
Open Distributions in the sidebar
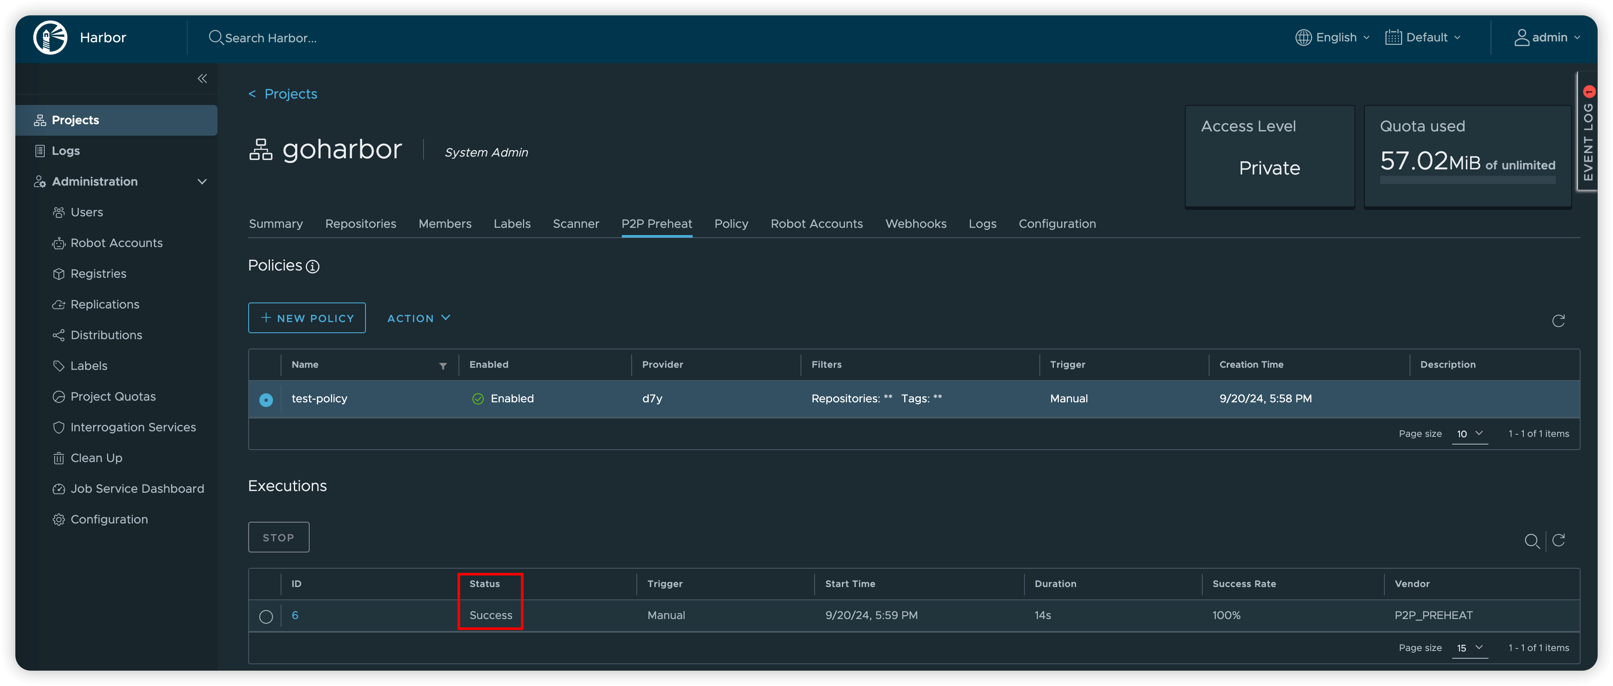[106, 334]
